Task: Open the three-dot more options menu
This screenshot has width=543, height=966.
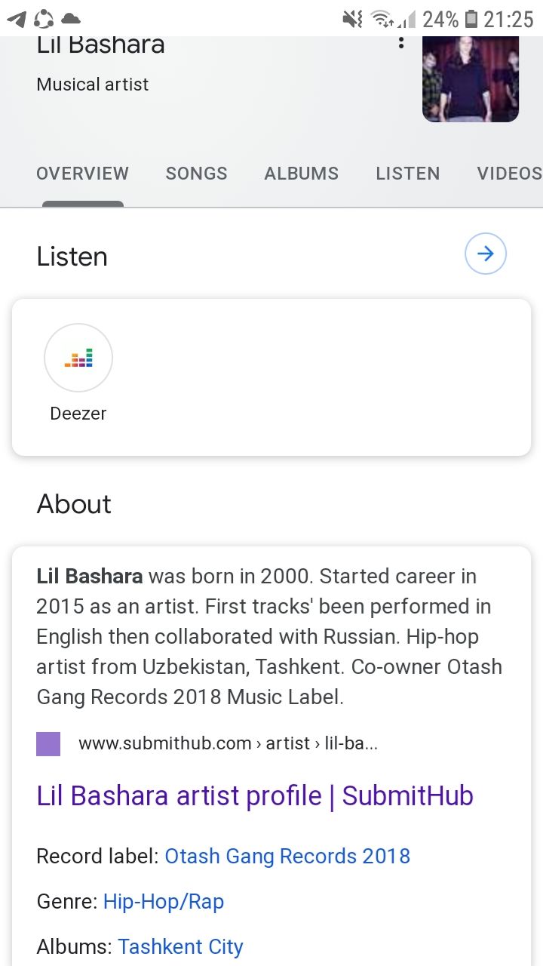Action: [x=400, y=43]
